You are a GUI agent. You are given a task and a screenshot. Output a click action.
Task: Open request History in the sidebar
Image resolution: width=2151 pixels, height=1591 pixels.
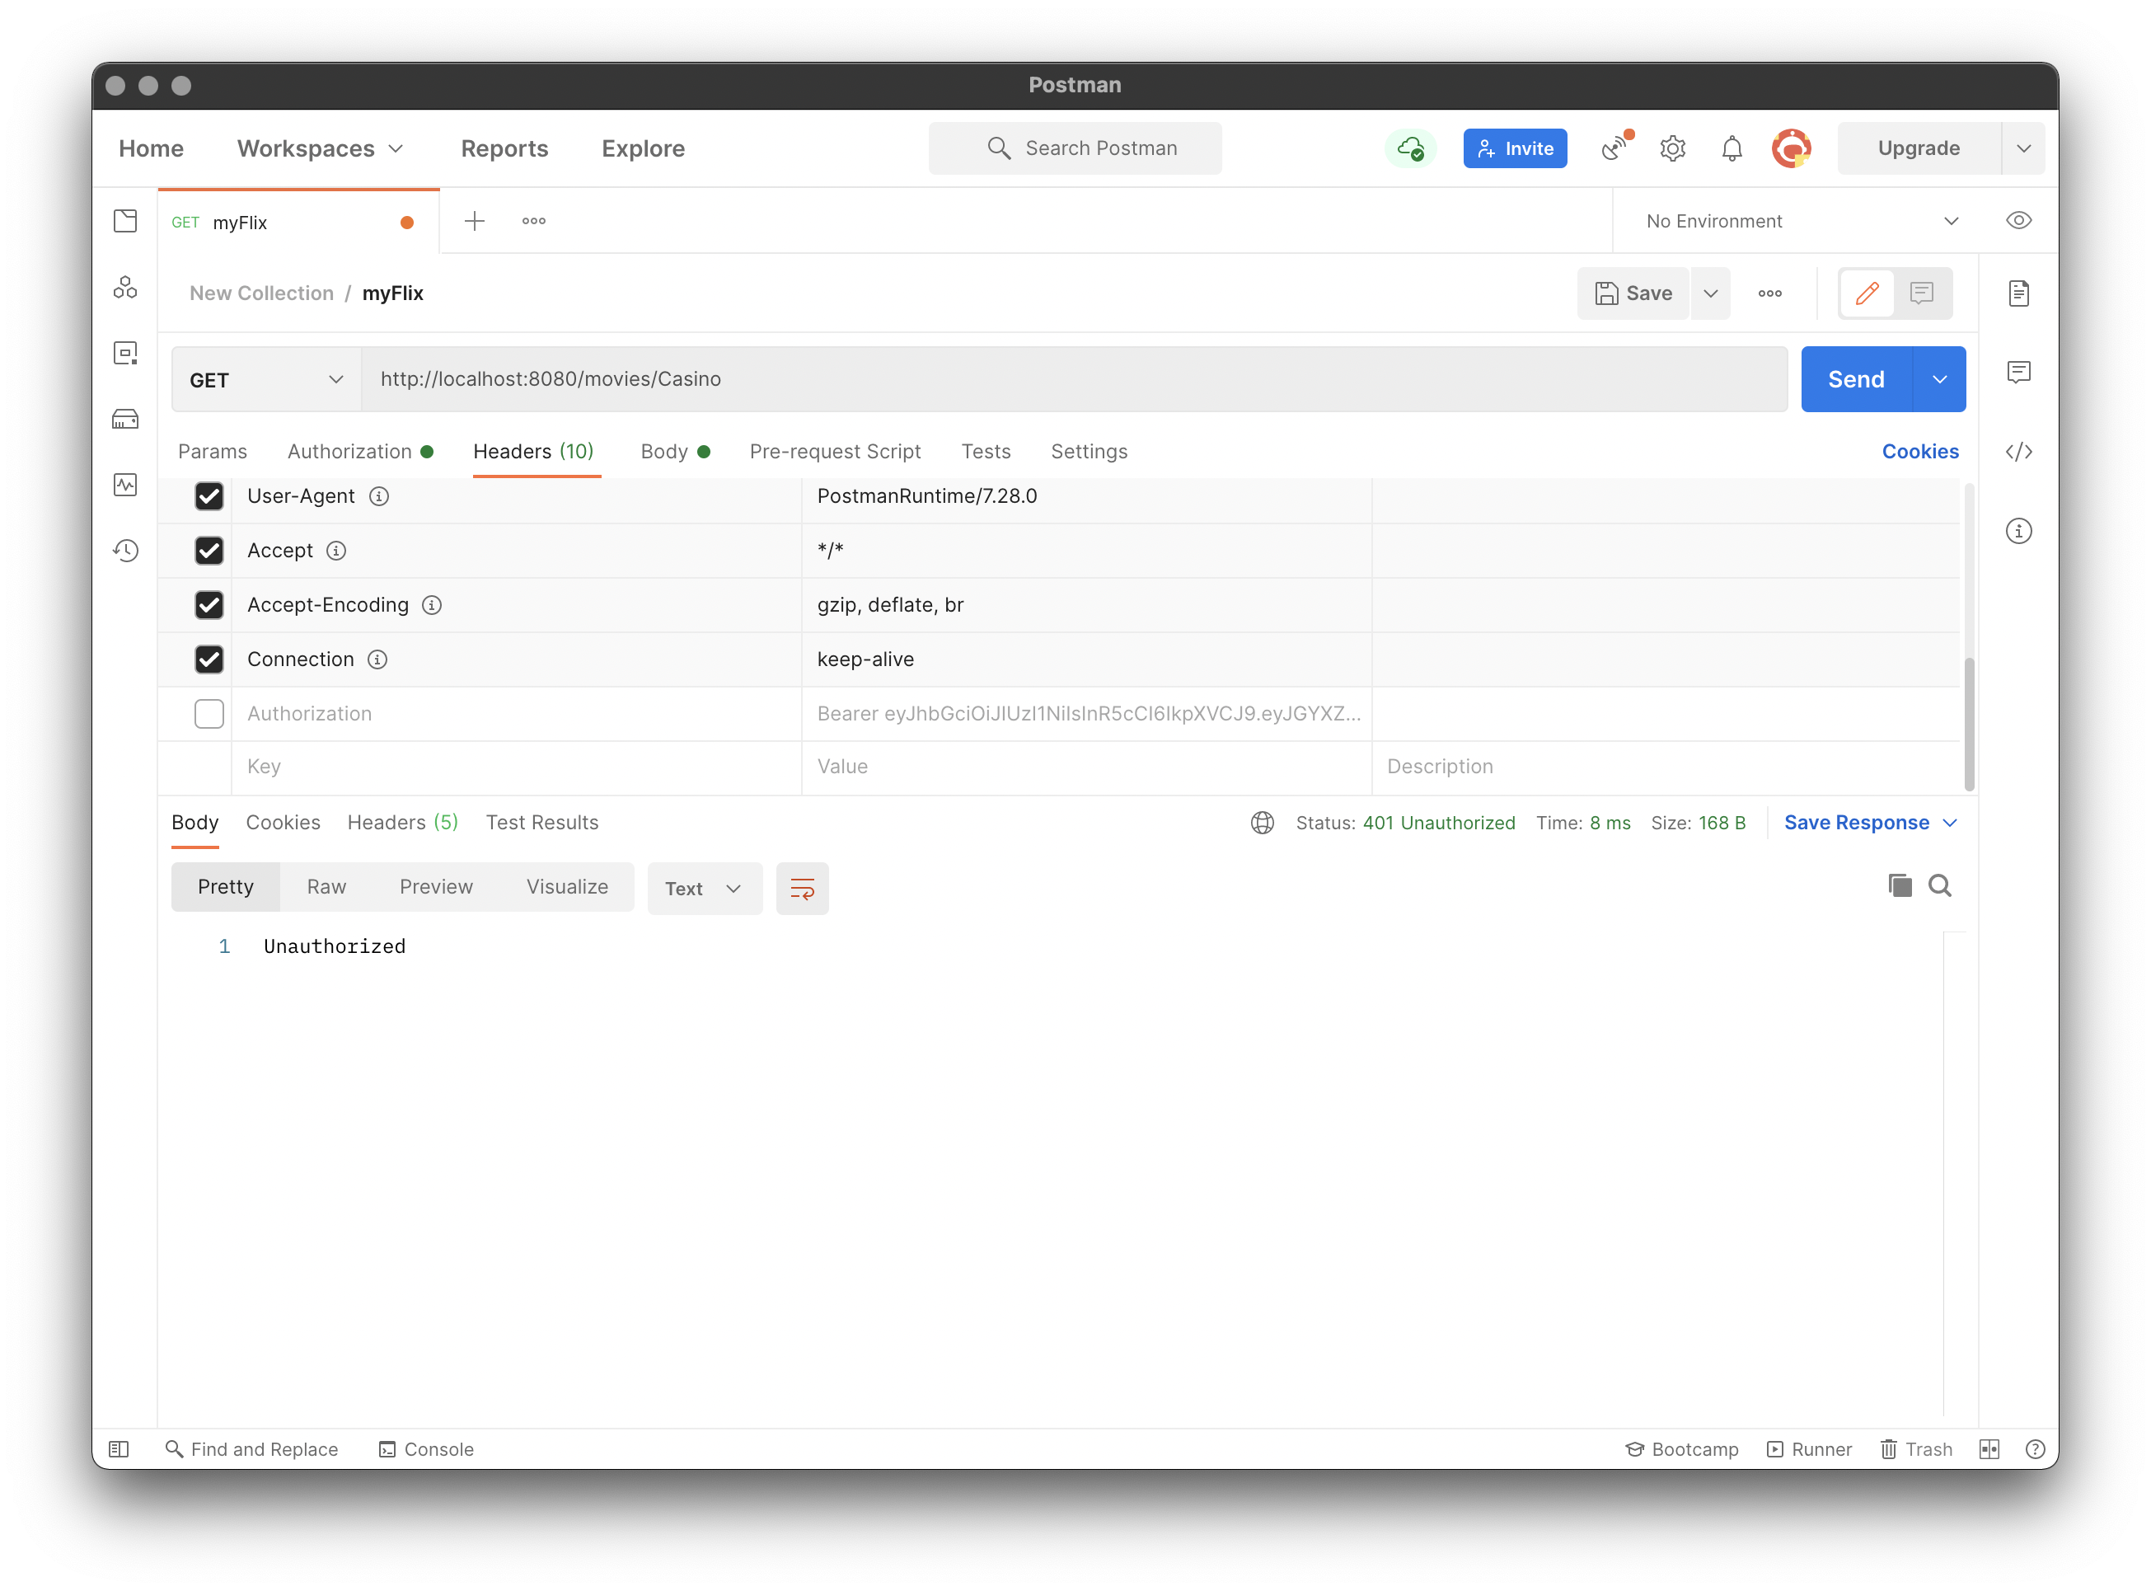(125, 550)
